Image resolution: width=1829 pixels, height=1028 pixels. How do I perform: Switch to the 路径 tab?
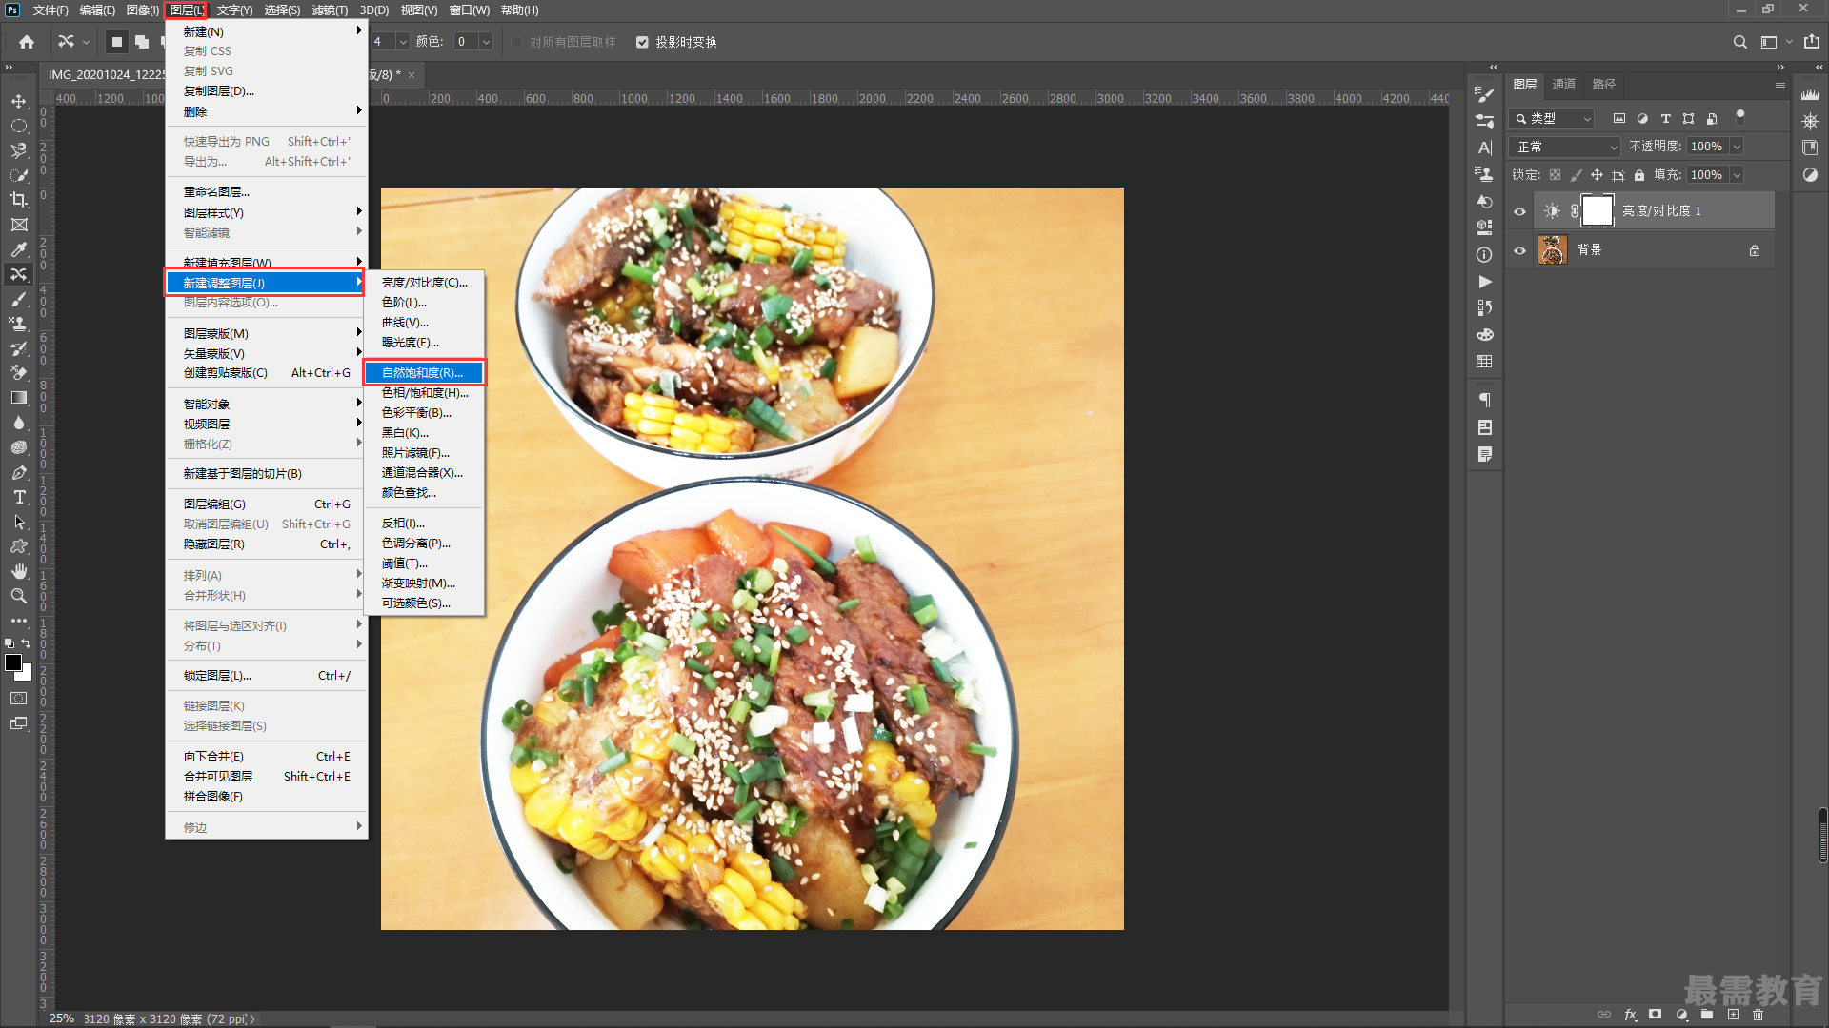point(1604,84)
